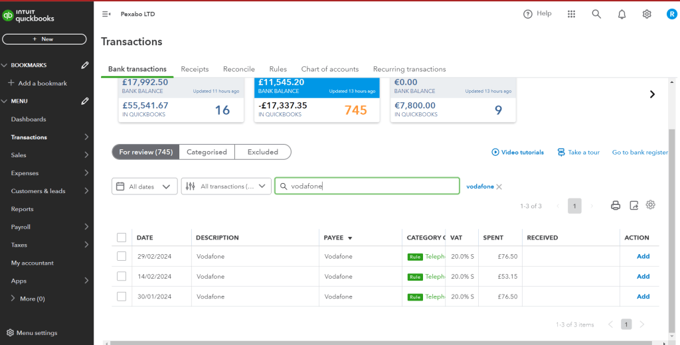The height and width of the screenshot is (345, 680).
Task: Tick the checkbox for 30/01/2024 Vodafone
Action: [x=122, y=297]
